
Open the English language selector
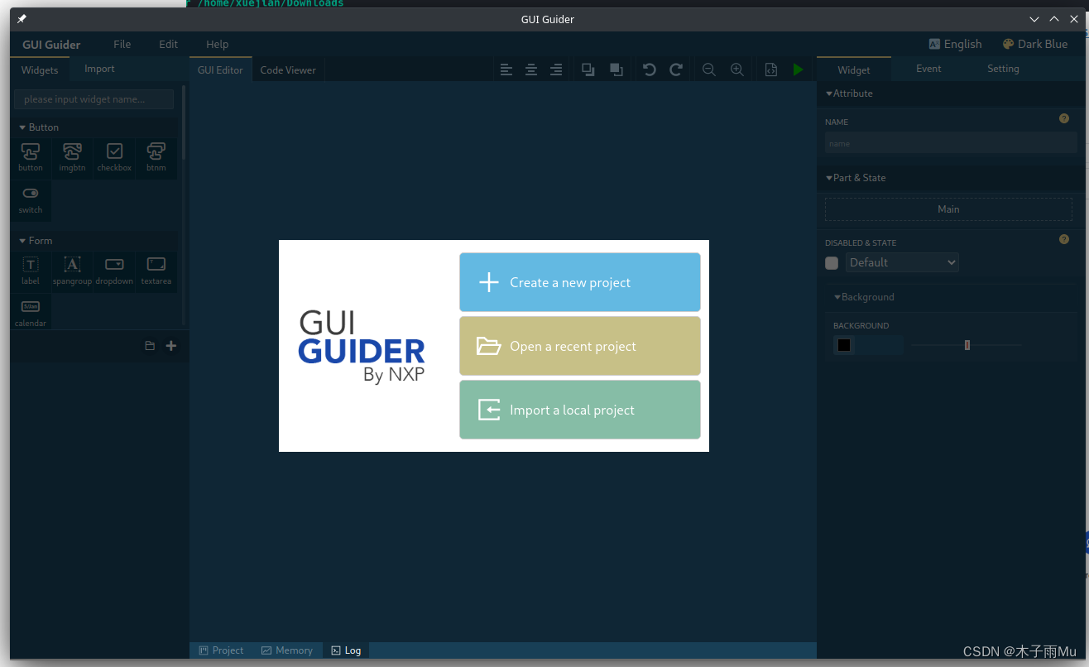pos(955,44)
